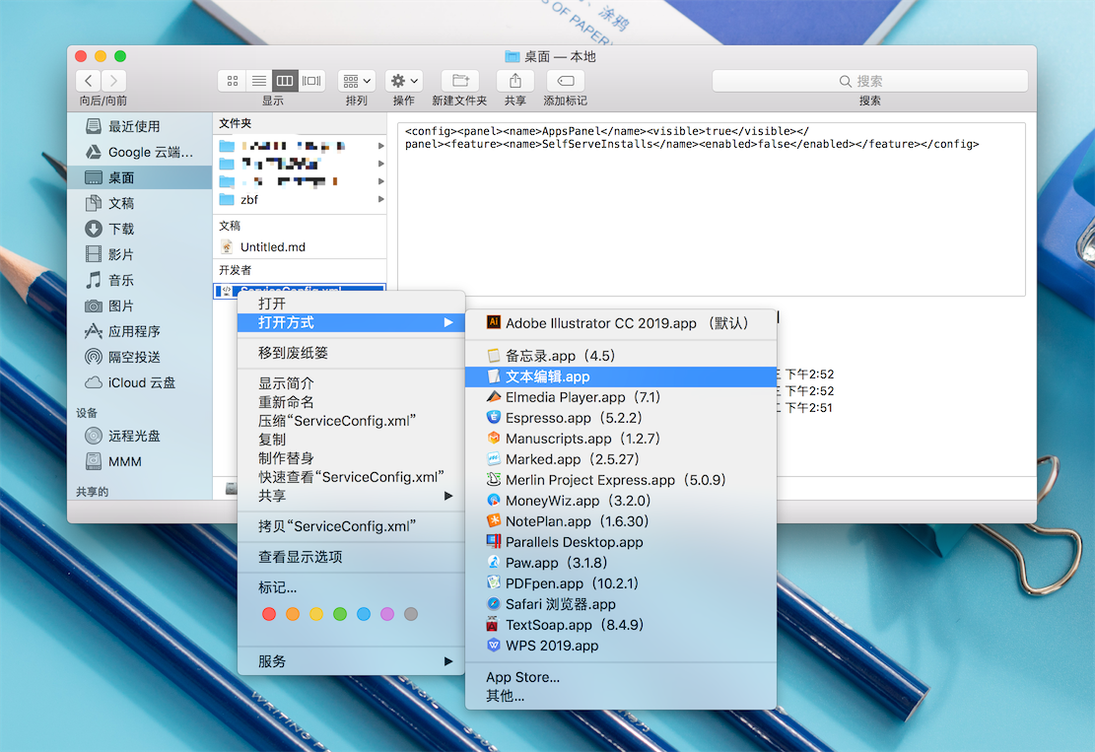Screen dimensions: 1095x752
Task: Click 制作替身 to make an alias
Action: tap(351, 458)
